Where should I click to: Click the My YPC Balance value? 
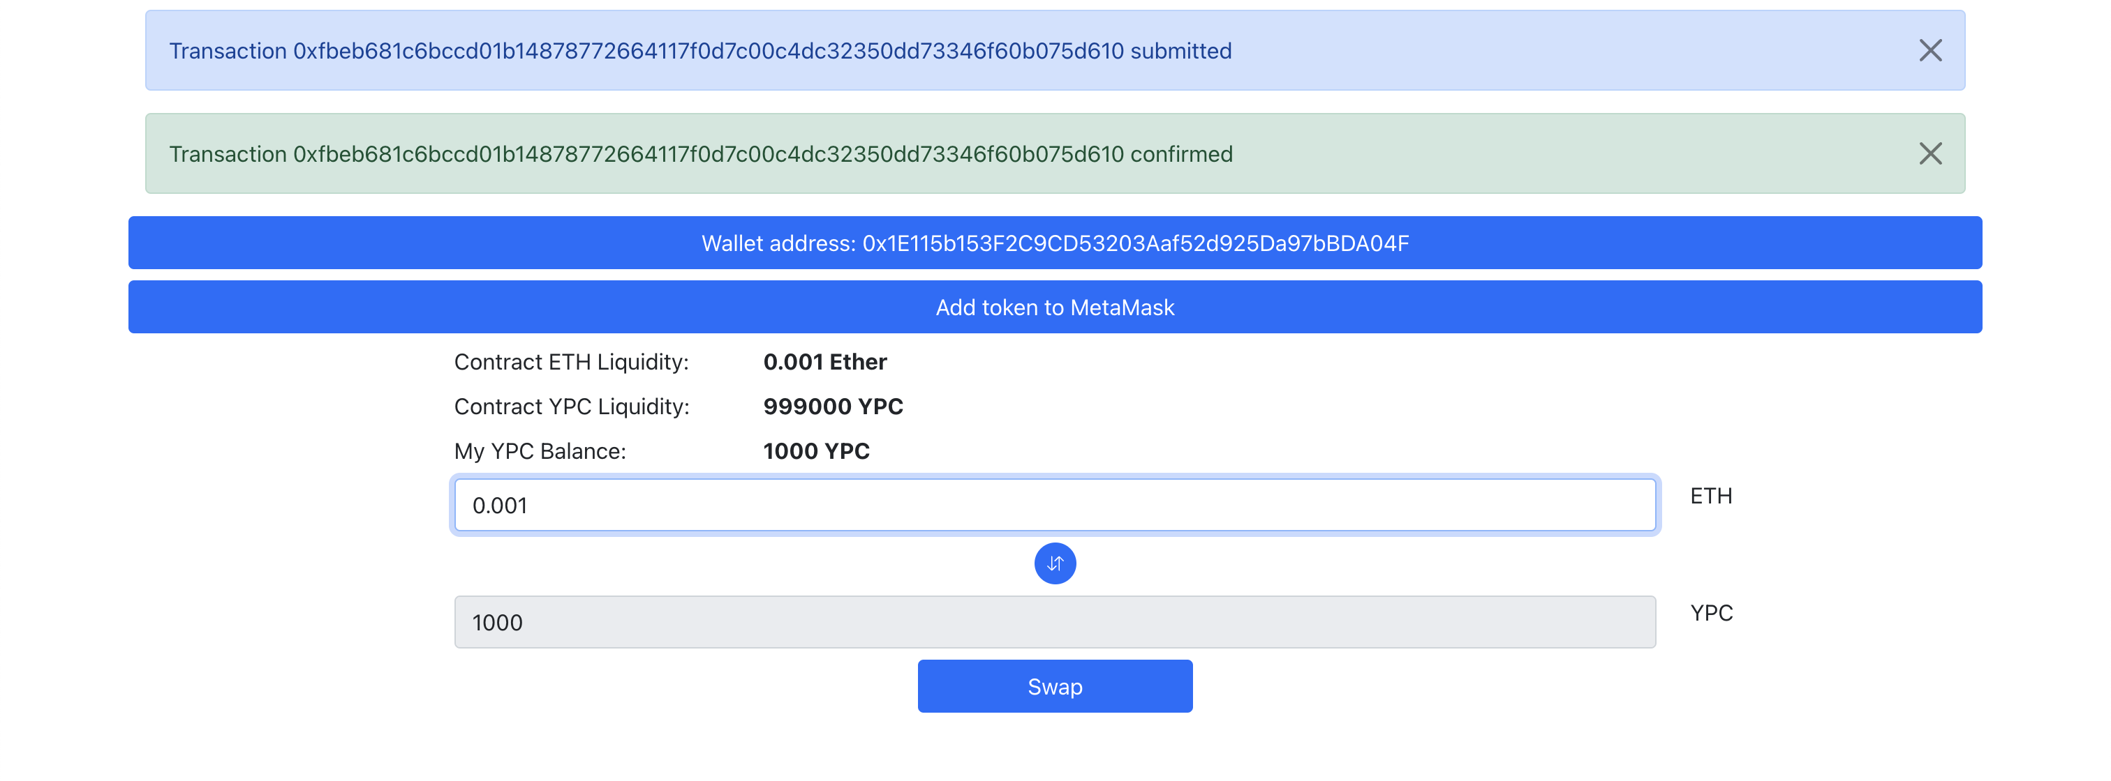tap(815, 450)
